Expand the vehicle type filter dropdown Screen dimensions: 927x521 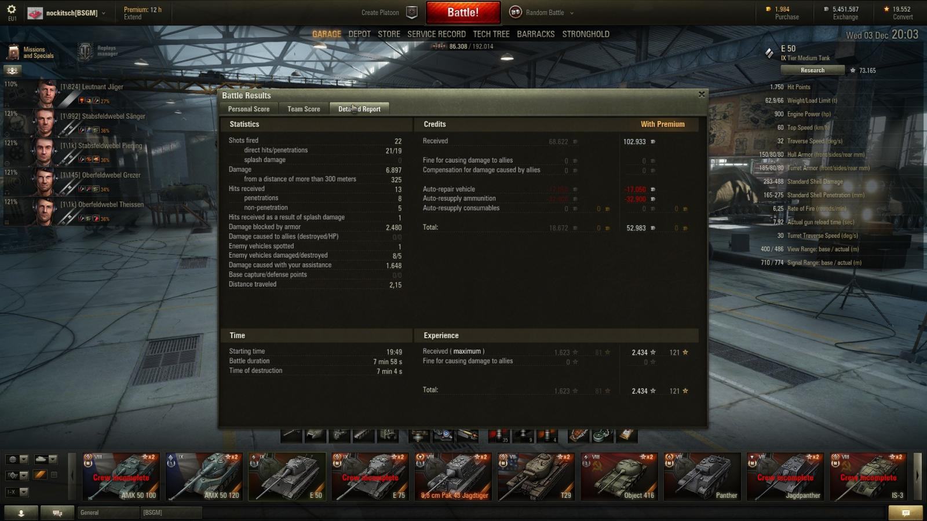tap(46, 459)
